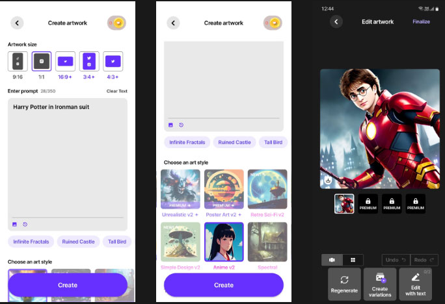Tap Create on the middle screen
This screenshot has width=445, height=304.
[x=224, y=285]
